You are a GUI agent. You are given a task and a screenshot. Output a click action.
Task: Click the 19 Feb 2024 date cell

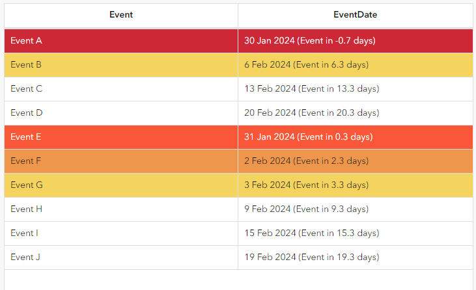(x=311, y=257)
